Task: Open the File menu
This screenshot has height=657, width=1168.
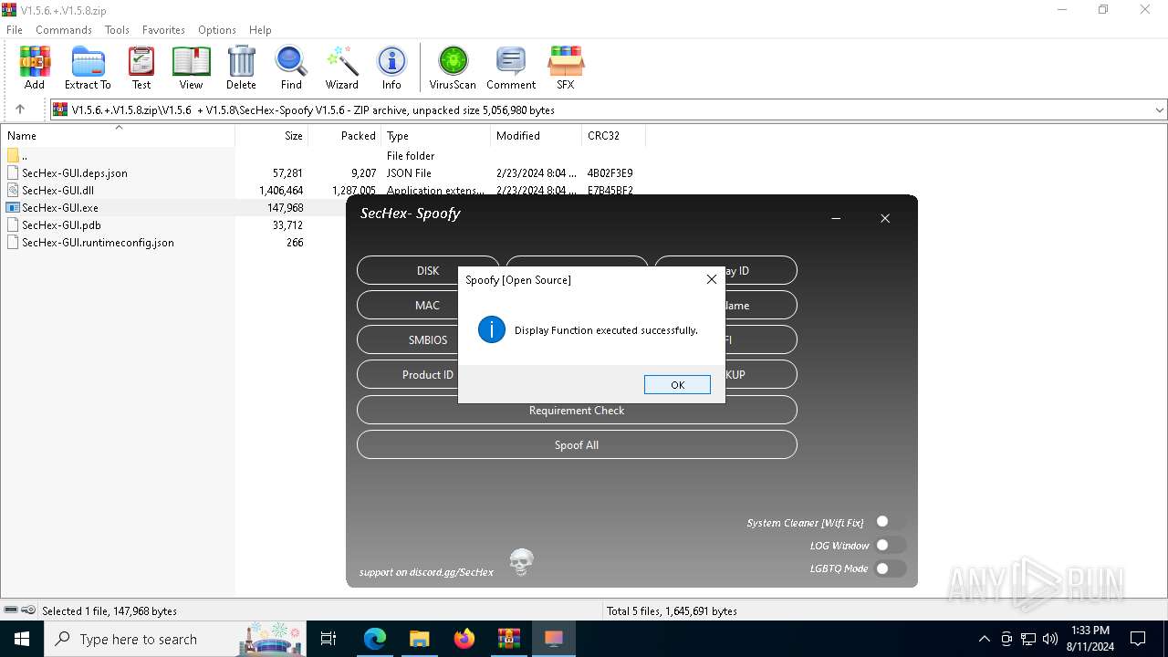Action: pos(15,30)
